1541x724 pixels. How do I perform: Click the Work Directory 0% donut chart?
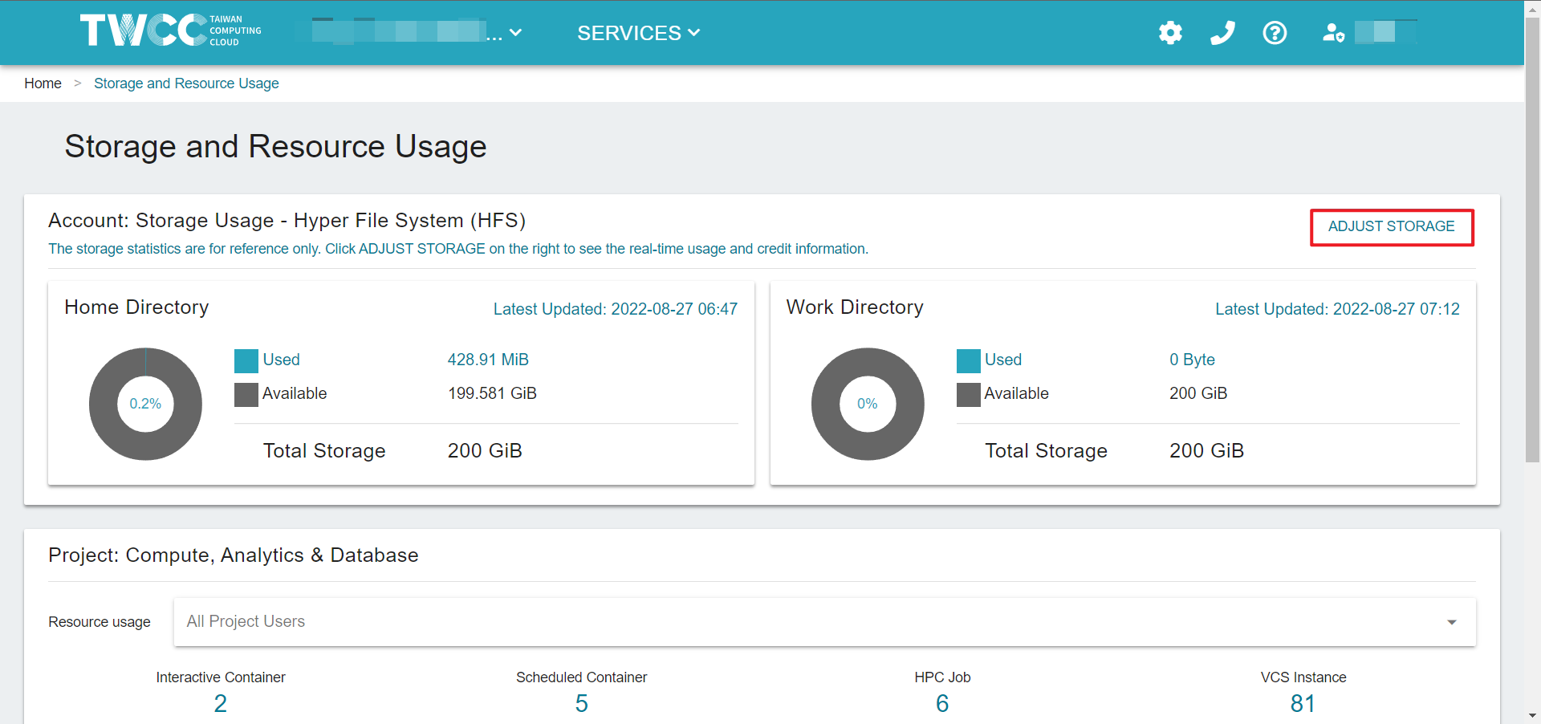click(x=868, y=404)
